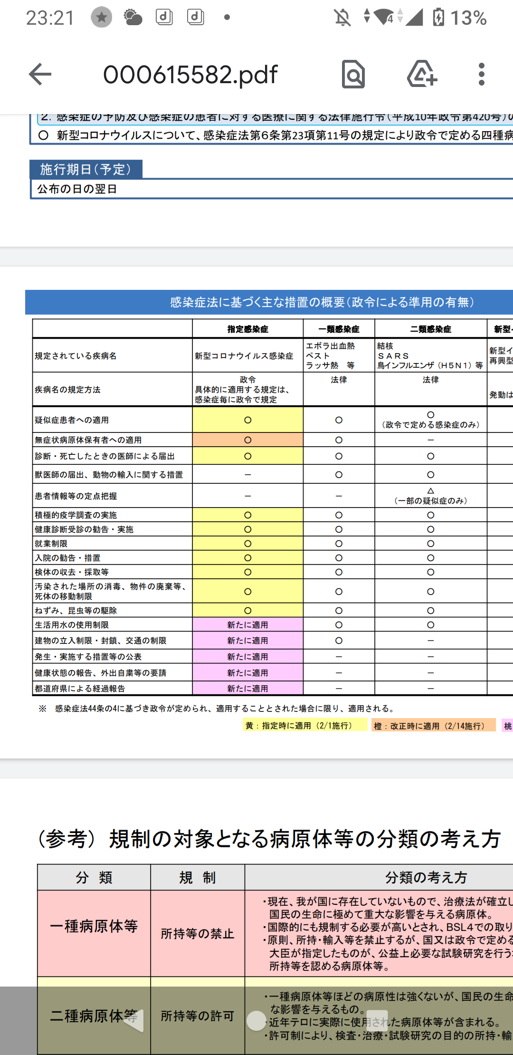513x1055 pixels.
Task: Tap the row label 検体の収去・採取等
Action: pyautogui.click(x=72, y=572)
